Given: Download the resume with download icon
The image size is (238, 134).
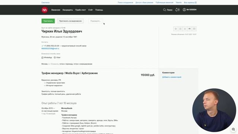Looking at the screenshot, I should click(x=185, y=29).
